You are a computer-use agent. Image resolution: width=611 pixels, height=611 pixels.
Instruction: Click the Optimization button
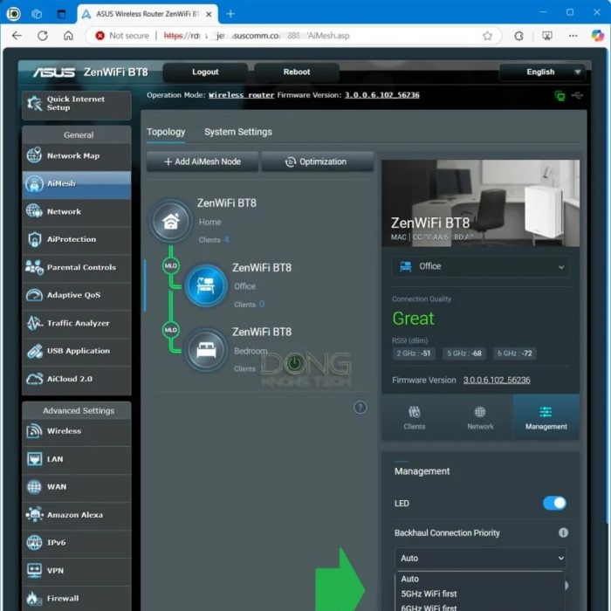point(317,161)
